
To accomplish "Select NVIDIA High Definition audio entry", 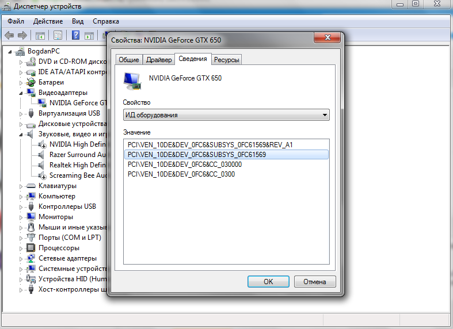I will click(x=78, y=144).
